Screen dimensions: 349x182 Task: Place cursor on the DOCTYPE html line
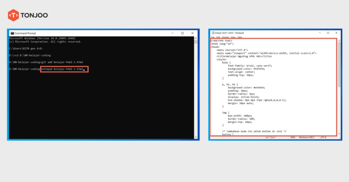point(222,41)
